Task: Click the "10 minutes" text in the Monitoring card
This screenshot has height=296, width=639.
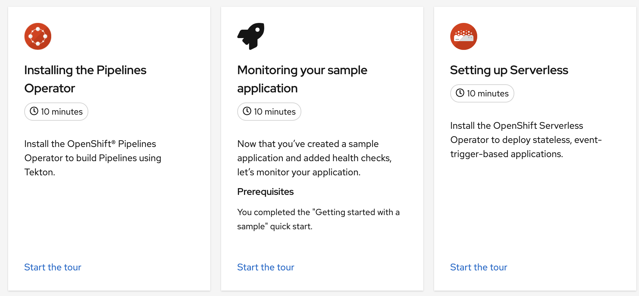Action: [x=275, y=112]
